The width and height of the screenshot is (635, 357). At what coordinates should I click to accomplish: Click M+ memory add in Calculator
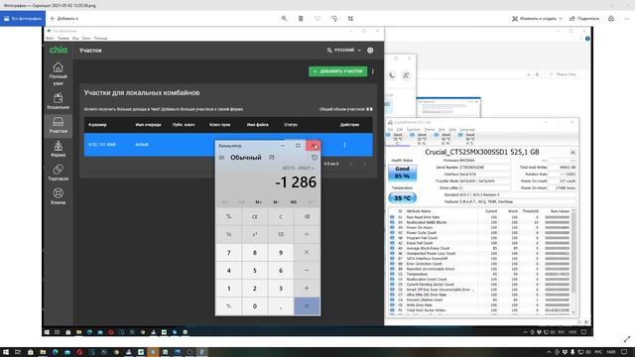(258, 202)
